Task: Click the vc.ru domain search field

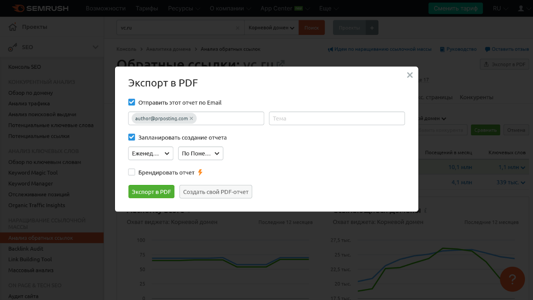Action: click(x=180, y=28)
